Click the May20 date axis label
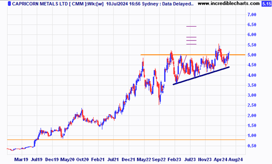Screen dimensions: 272x164 67,160
